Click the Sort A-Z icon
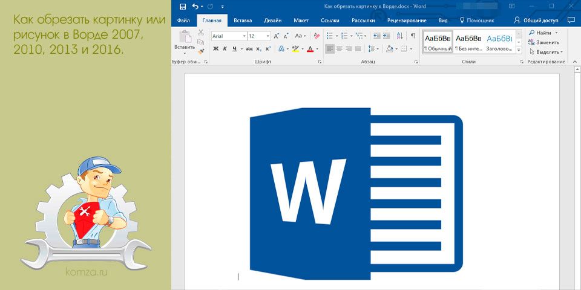 pos(400,36)
